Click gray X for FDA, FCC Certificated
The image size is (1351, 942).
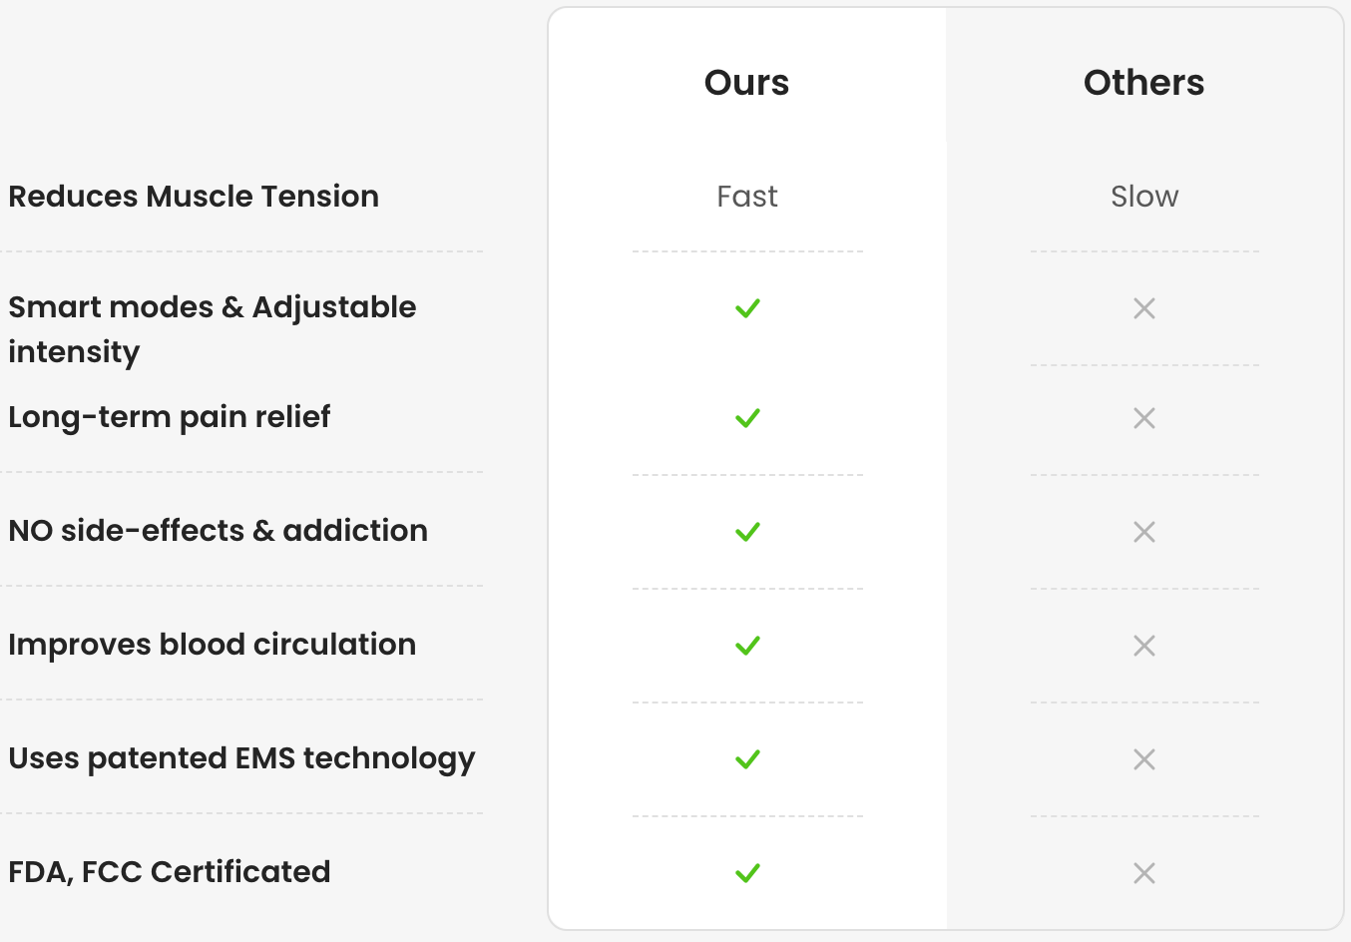pos(1144,873)
